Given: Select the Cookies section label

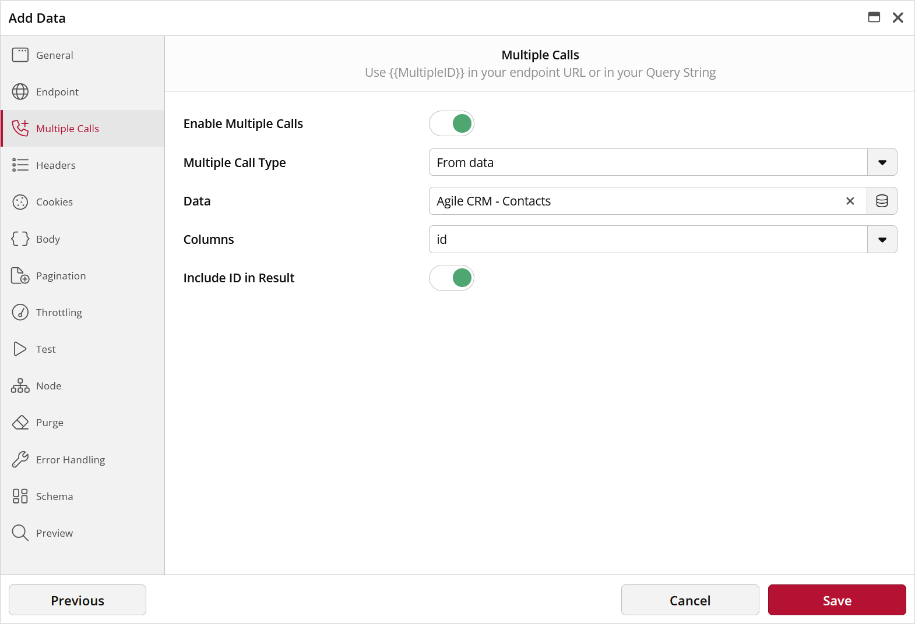Looking at the screenshot, I should (54, 202).
